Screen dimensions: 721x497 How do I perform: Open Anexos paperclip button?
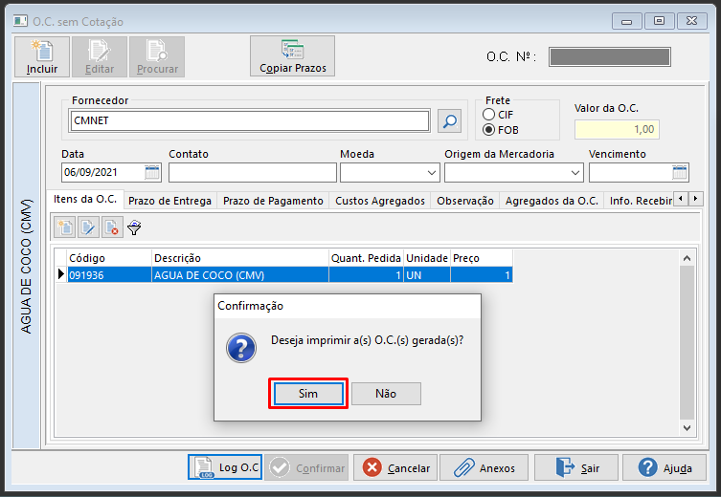[484, 467]
